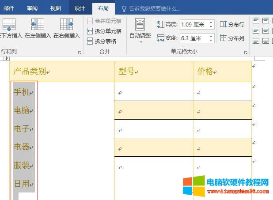Screen dimensions: 273x200
Task: Click Distribute Rows (分布行)
Action: [232, 24]
